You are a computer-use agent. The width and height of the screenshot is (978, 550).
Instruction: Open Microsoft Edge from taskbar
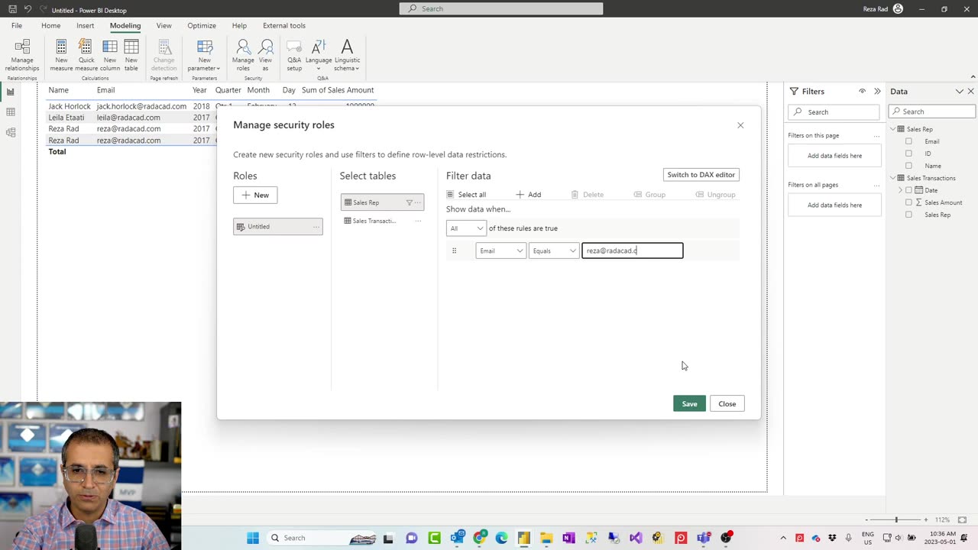pos(501,538)
